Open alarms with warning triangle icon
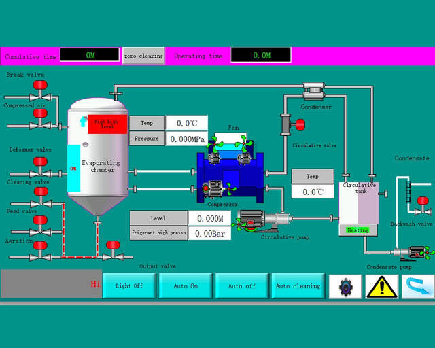The image size is (435, 348). 382,287
